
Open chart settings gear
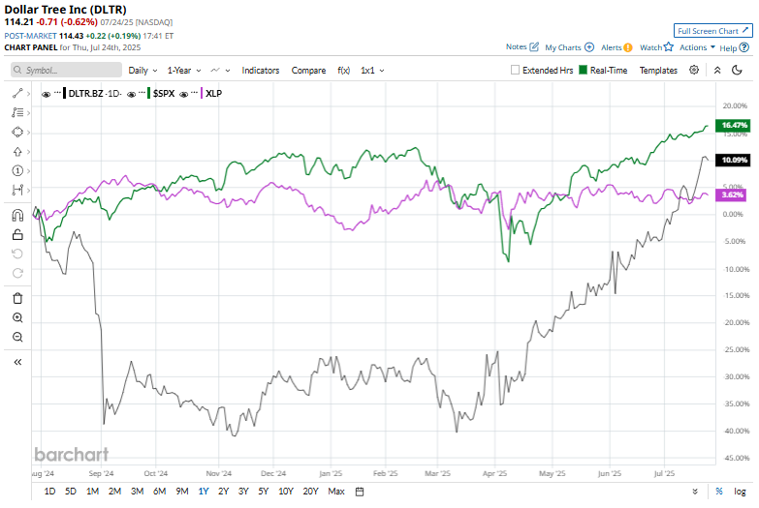click(x=694, y=70)
